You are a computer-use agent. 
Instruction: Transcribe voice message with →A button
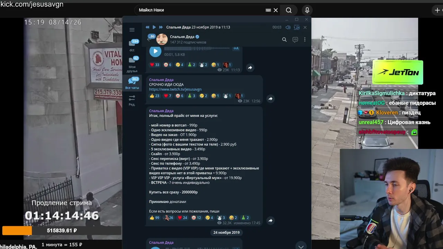236,48
